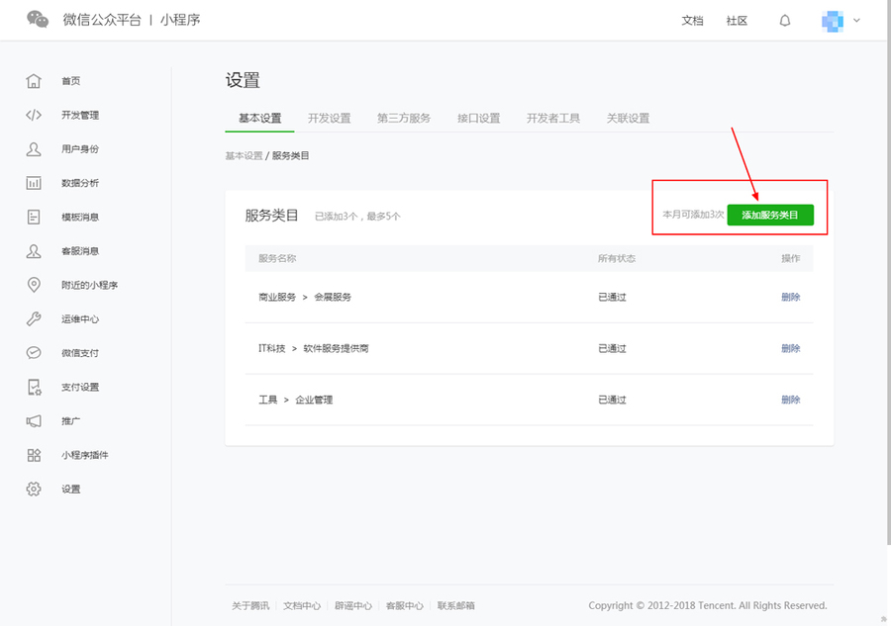Click the 模板消息 document icon
Screen dimensions: 891x626
tap(34, 217)
